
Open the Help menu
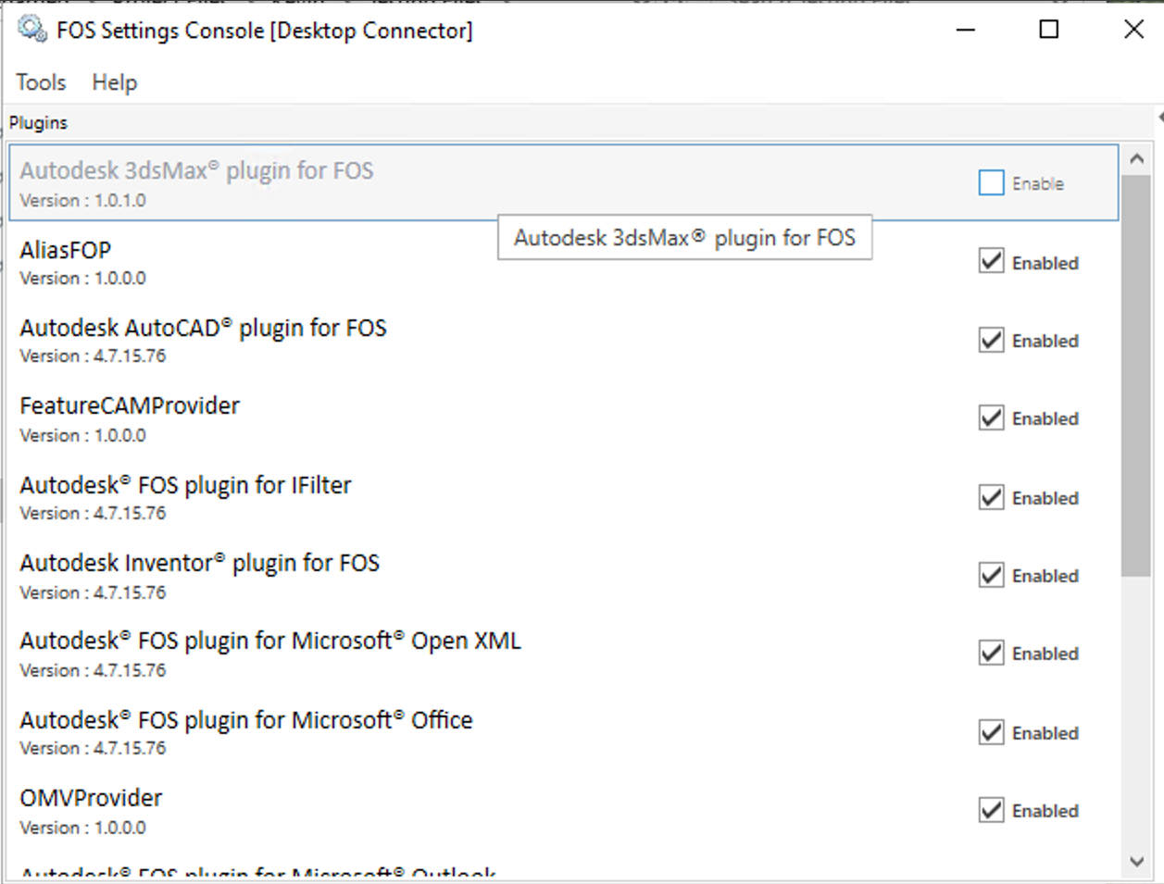(113, 82)
